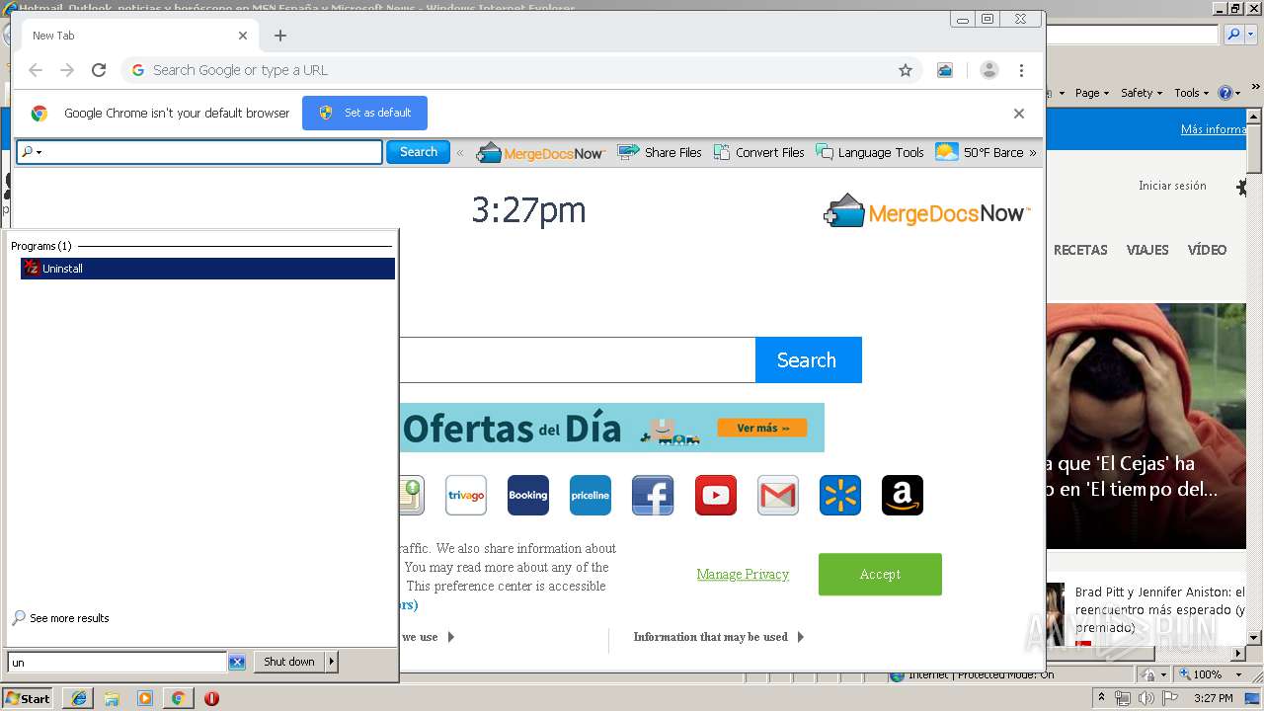The width and height of the screenshot is (1264, 711).
Task: Dismiss the default browser notification bar
Action: [1019, 114]
